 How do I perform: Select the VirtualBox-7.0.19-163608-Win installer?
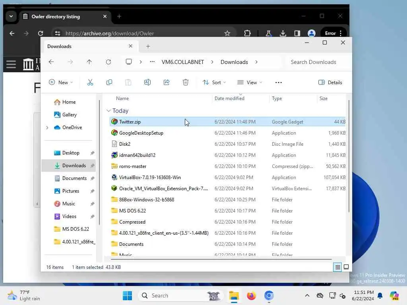[228, 178]
